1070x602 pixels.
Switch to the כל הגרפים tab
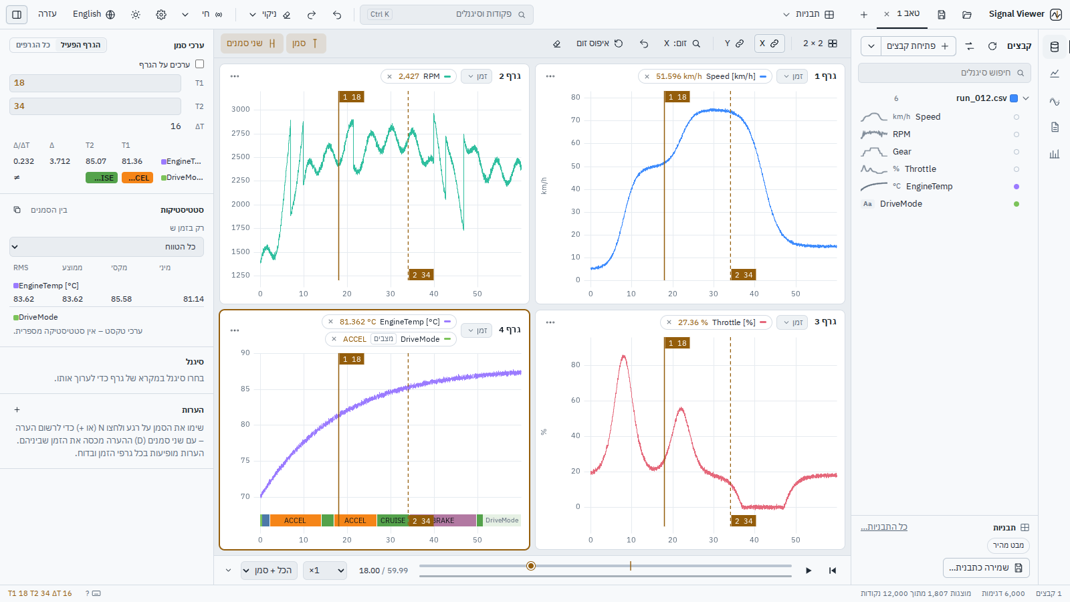pyautogui.click(x=33, y=45)
